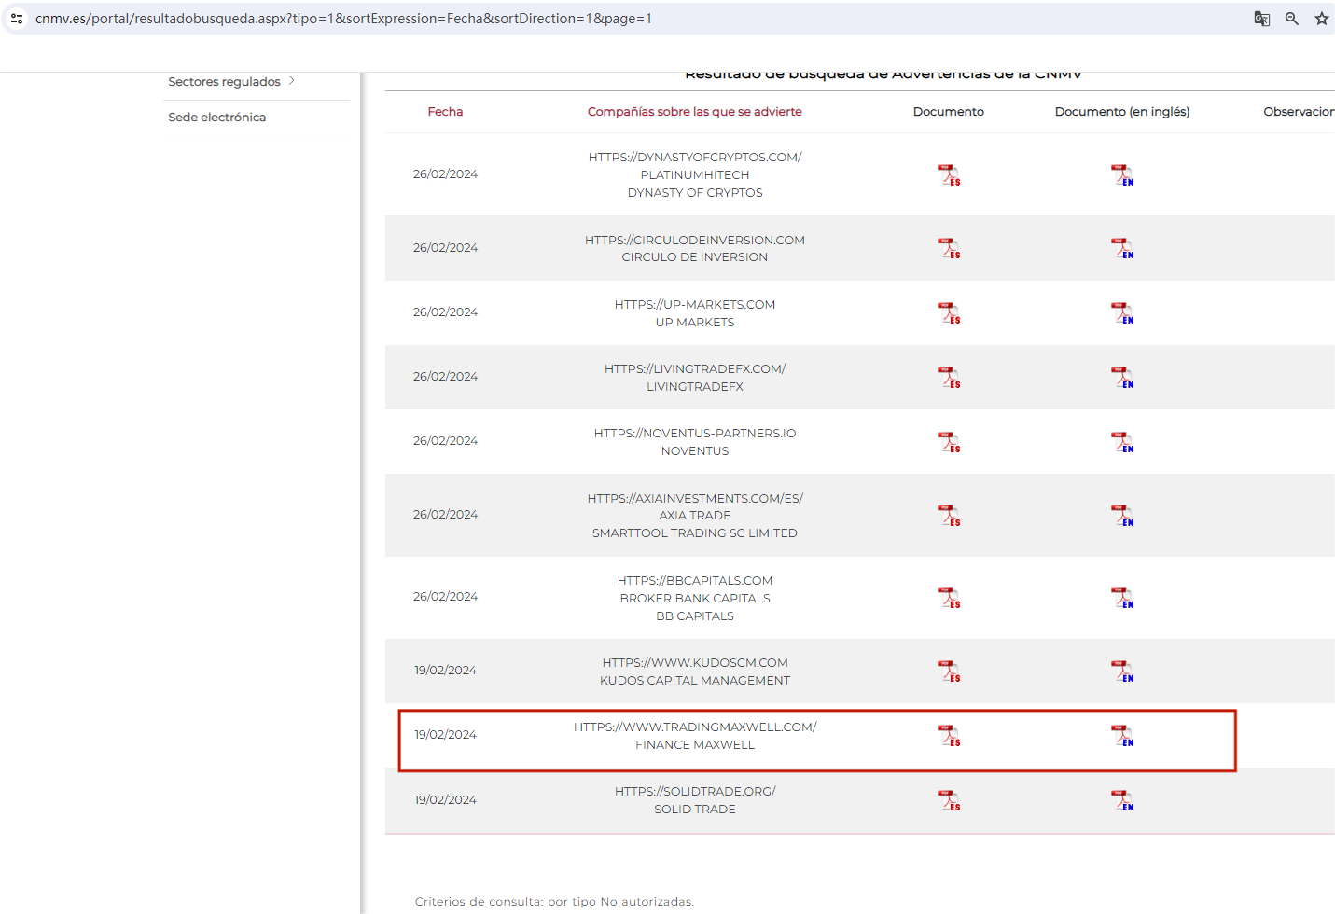Select HTTPS://CIRCULODEINVERSION.COM entry text
1335x914 pixels.
pyautogui.click(x=695, y=241)
